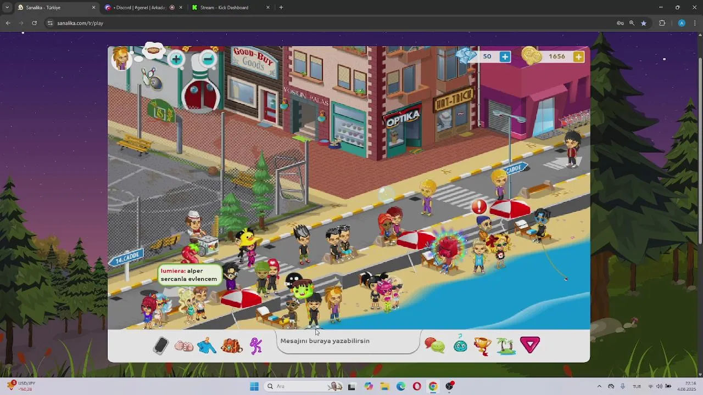Open the phone icon in game toolbar
Viewport: 703px width, 395px height.
tap(160, 346)
